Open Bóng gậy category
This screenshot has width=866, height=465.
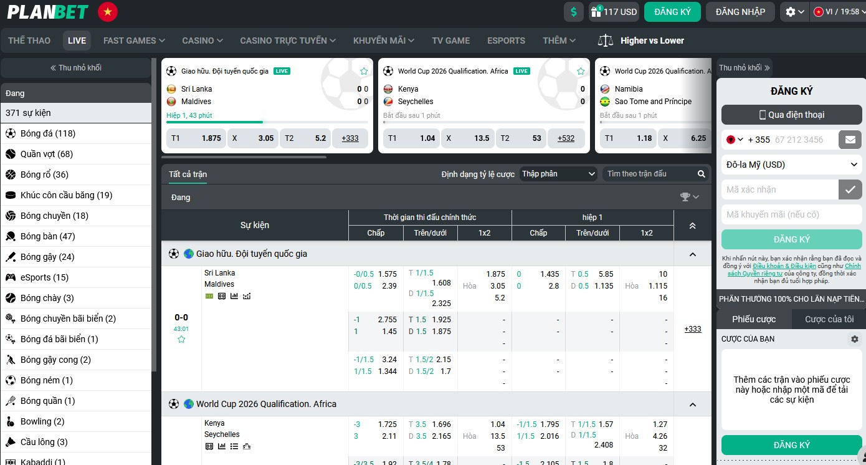[x=76, y=257]
